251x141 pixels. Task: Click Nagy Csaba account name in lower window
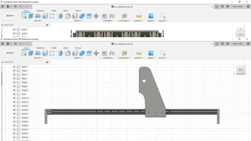pos(238,44)
